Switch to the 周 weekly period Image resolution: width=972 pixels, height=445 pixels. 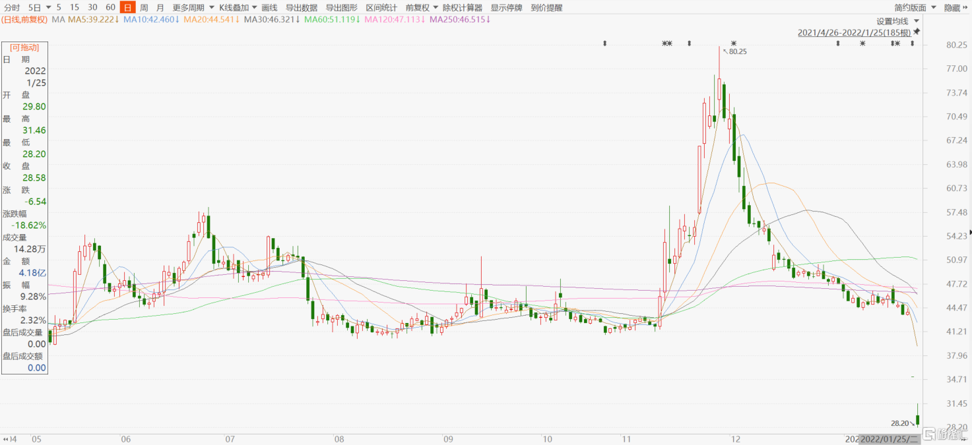point(144,8)
